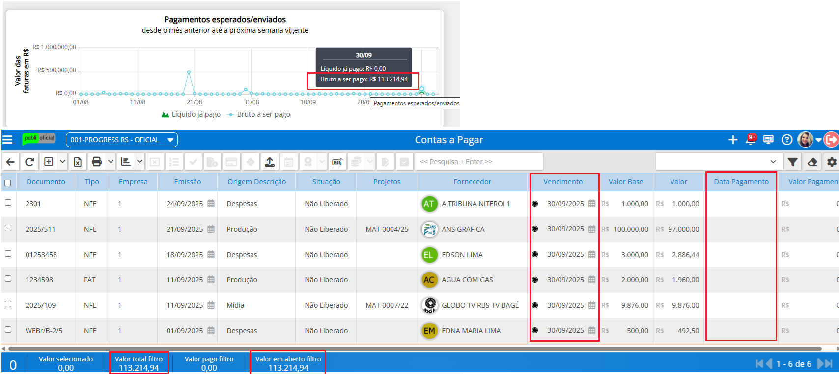This screenshot has height=374, width=839.
Task: Clear filters with eraser icon
Action: tap(812, 162)
